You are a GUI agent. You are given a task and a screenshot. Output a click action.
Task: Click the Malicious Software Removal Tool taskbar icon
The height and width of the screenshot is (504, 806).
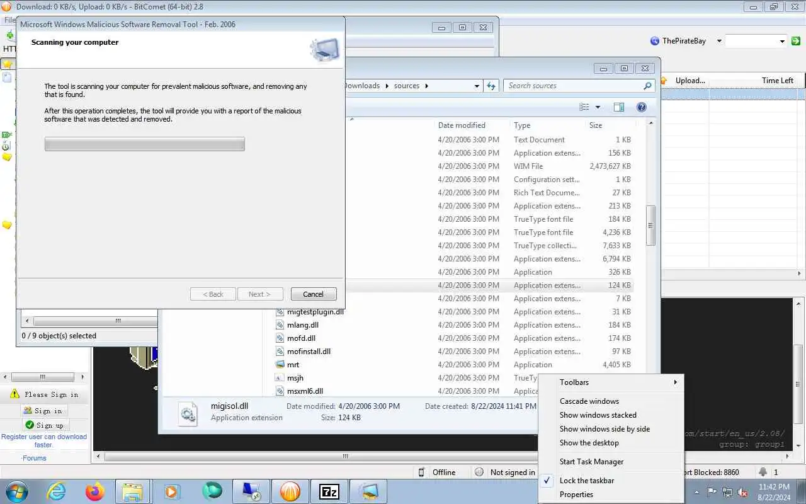click(x=368, y=491)
